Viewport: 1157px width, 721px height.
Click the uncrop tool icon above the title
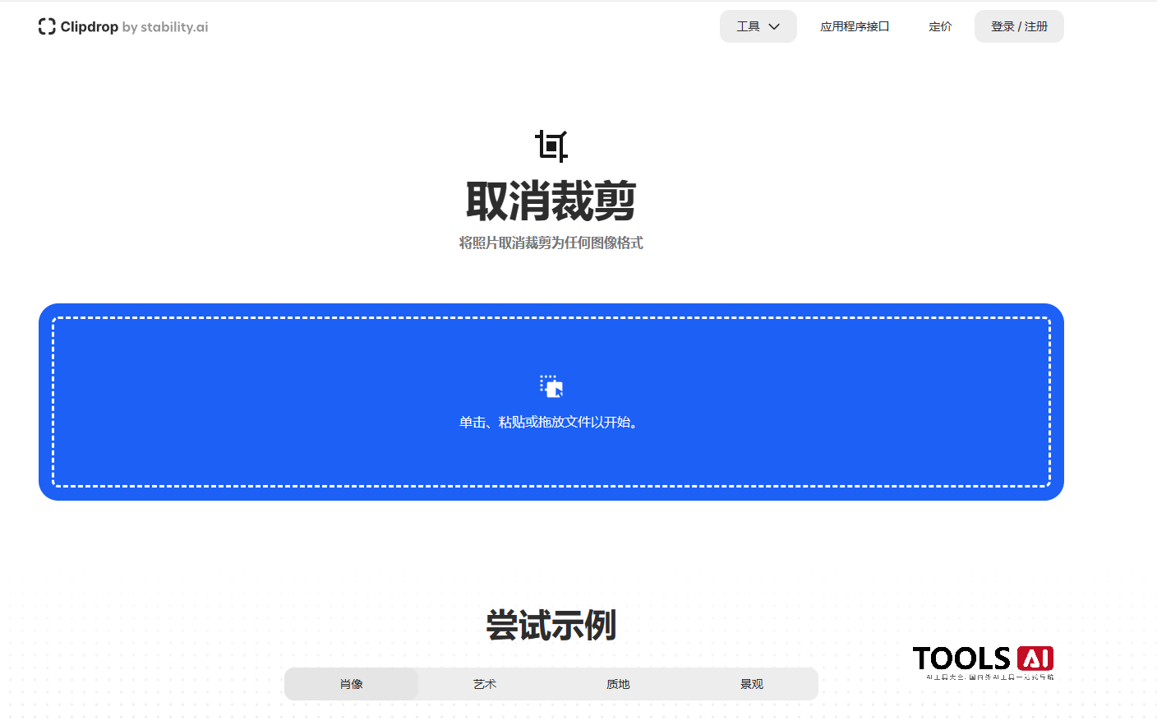pos(552,146)
